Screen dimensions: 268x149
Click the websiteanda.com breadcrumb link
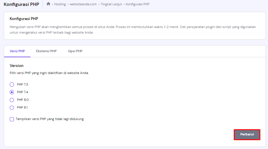(x=83, y=4)
